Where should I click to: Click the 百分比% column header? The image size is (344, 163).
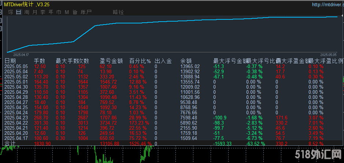(140, 60)
